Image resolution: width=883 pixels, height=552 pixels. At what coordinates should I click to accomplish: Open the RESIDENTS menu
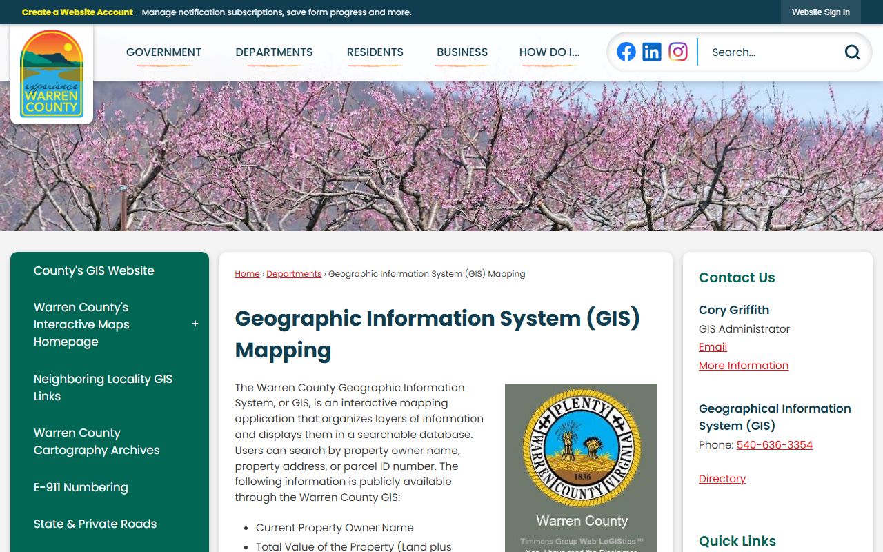pos(375,52)
